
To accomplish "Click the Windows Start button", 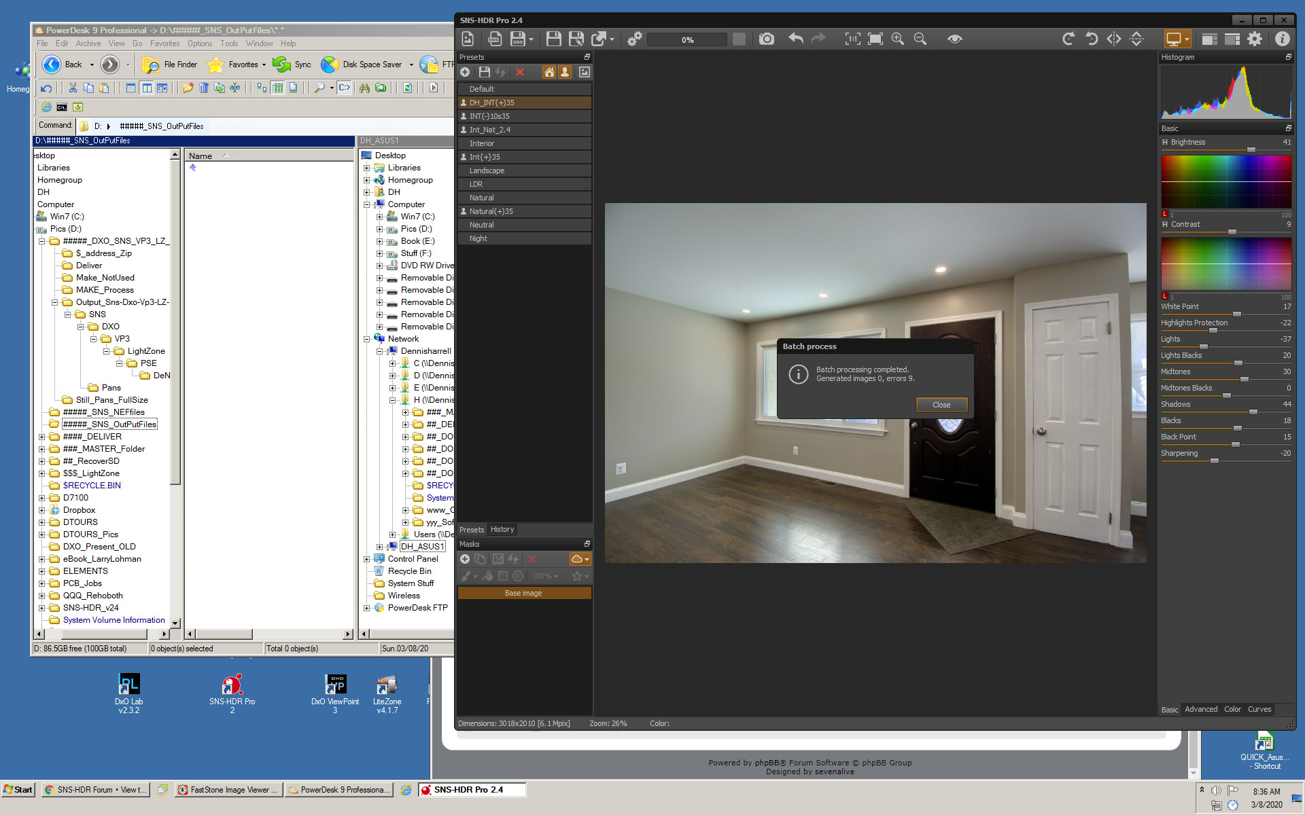I will coord(18,790).
